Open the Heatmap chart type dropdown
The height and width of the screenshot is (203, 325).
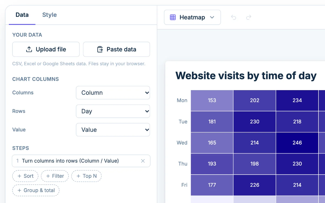pyautogui.click(x=192, y=17)
